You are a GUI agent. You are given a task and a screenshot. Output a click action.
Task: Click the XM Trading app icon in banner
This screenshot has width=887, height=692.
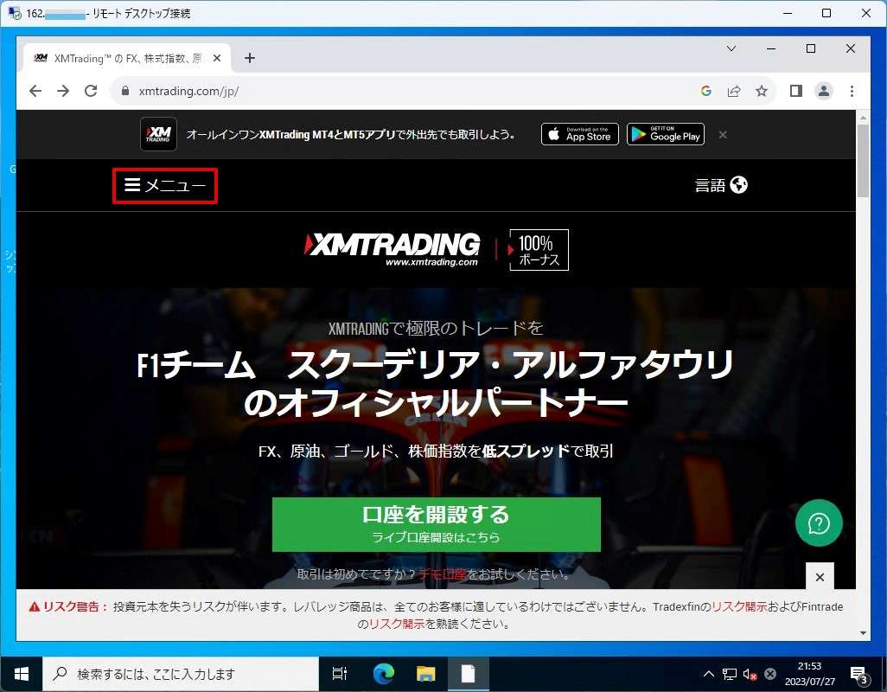[158, 134]
